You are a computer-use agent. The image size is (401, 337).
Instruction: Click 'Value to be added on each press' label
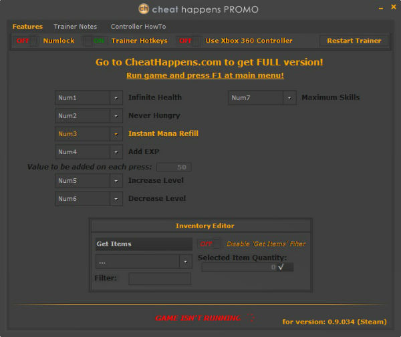(x=90, y=167)
